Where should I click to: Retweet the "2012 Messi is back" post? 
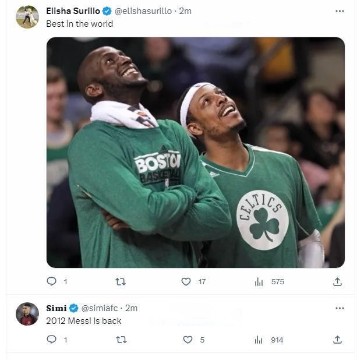coord(121,340)
